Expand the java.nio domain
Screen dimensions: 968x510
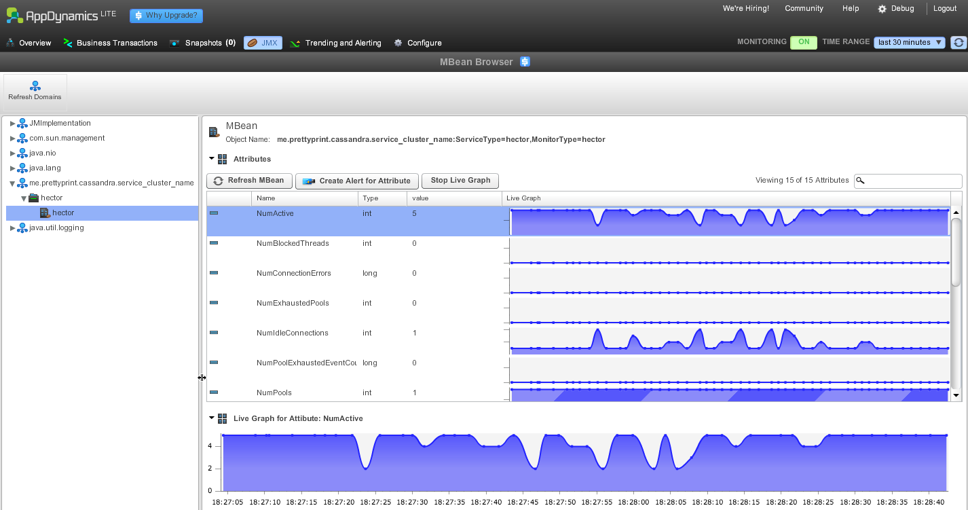(x=12, y=153)
